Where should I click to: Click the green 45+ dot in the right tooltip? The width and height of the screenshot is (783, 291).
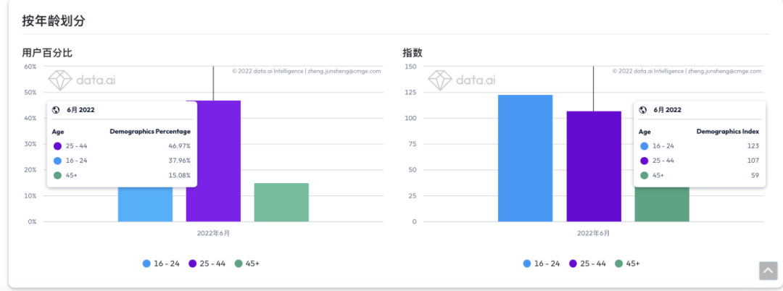coord(643,175)
